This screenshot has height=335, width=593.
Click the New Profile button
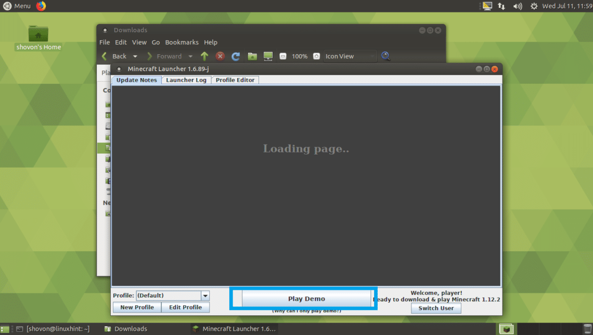(x=137, y=307)
